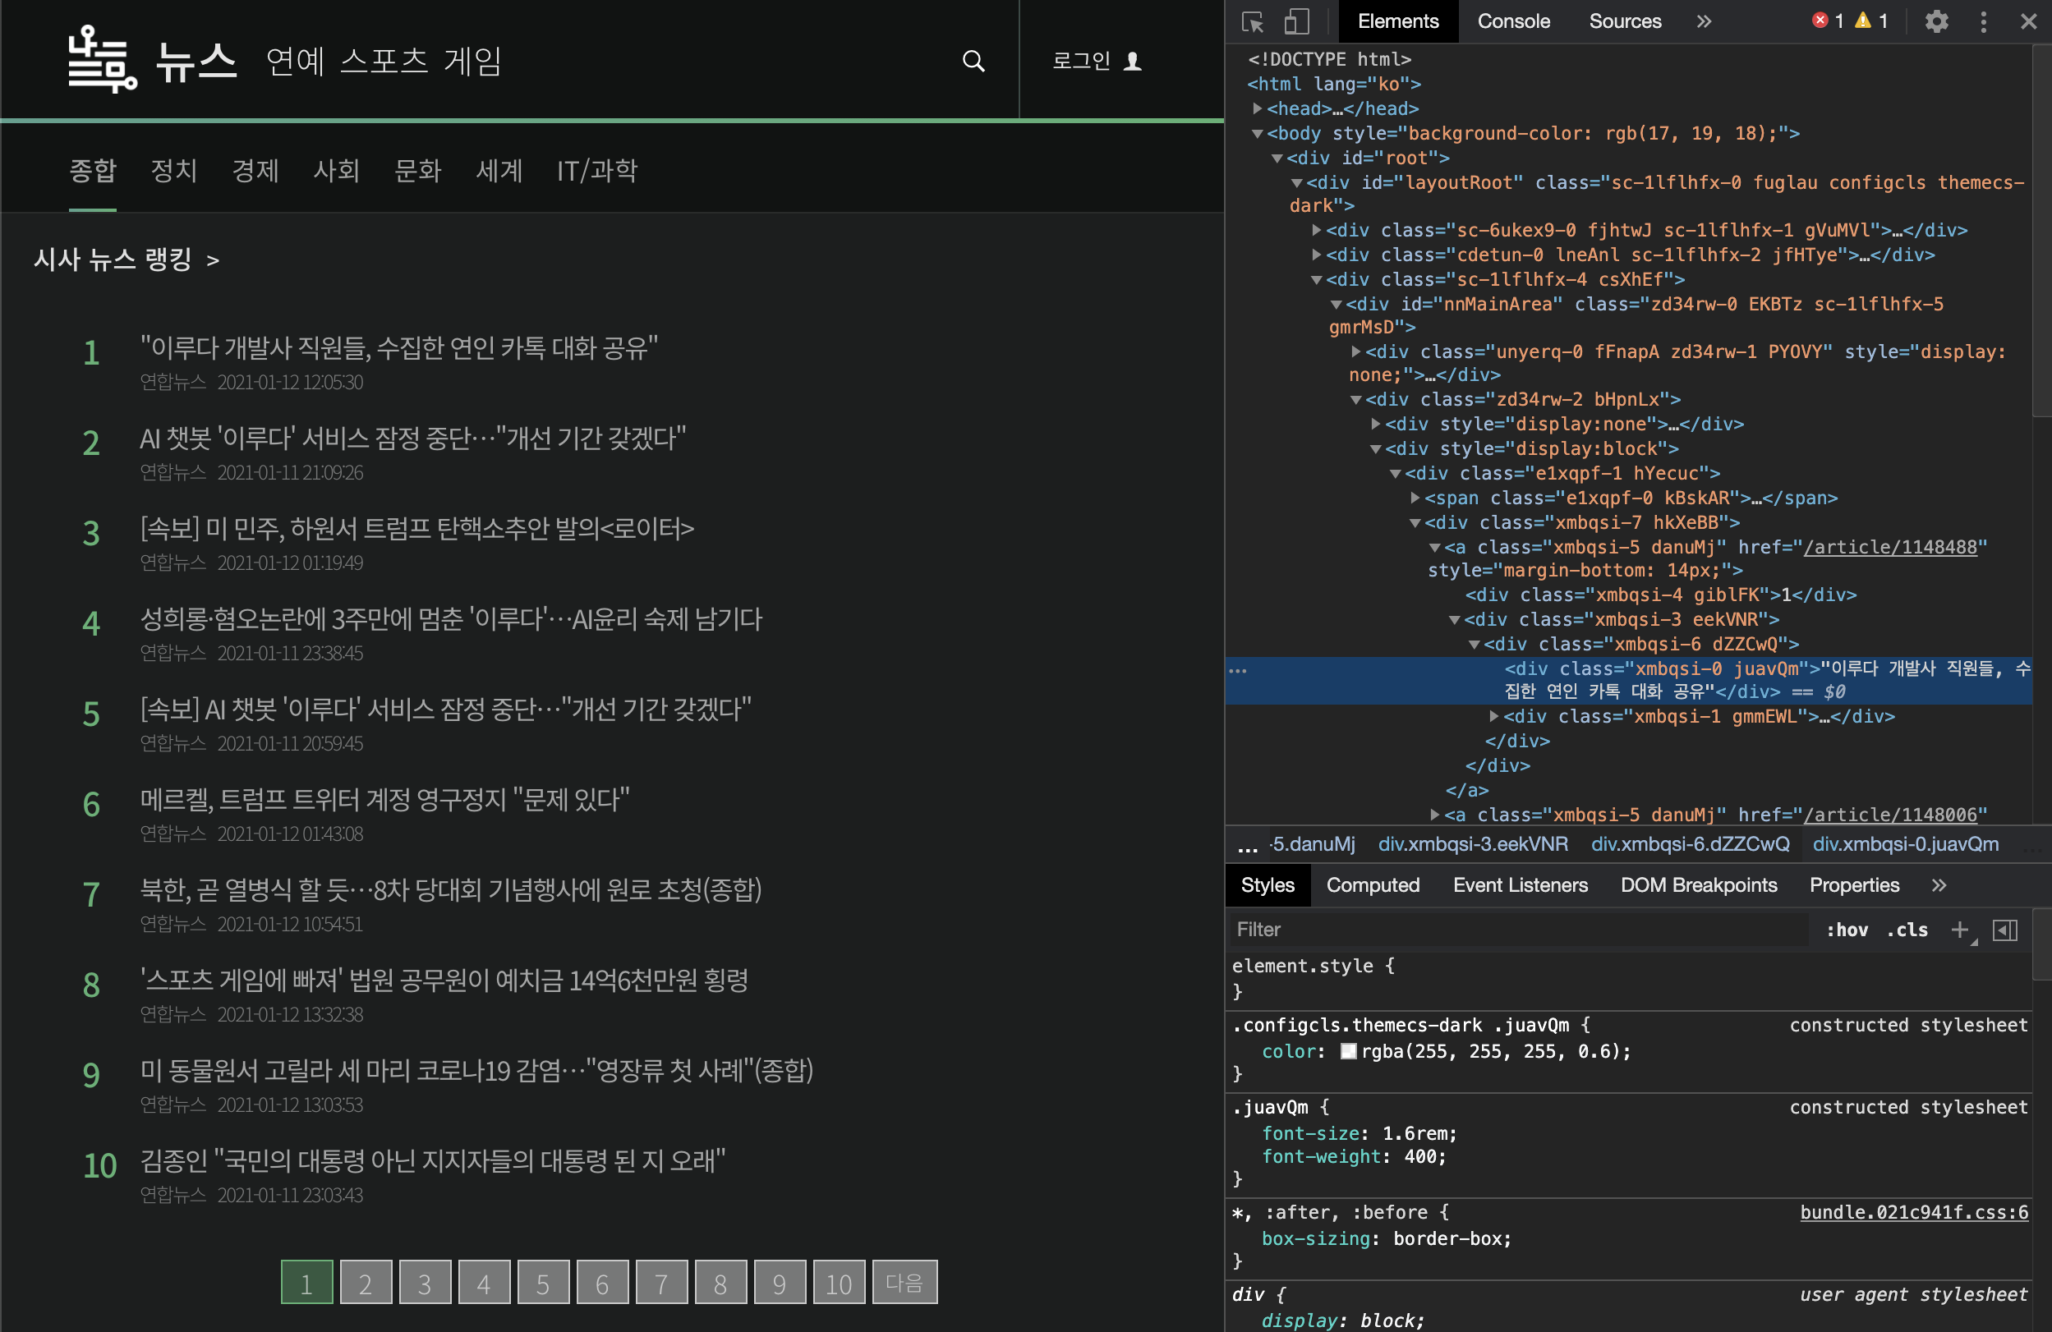Click the yellow warning count icon
The width and height of the screenshot is (2052, 1332).
coord(1863,21)
